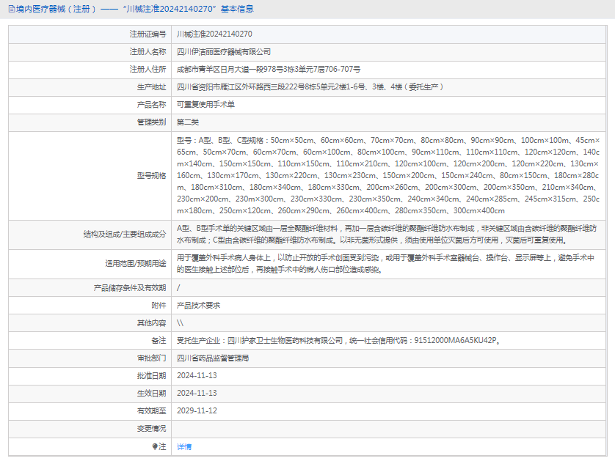615x461 pixels.
Task: Click the bullet icon beside 注
Action: tap(155, 446)
